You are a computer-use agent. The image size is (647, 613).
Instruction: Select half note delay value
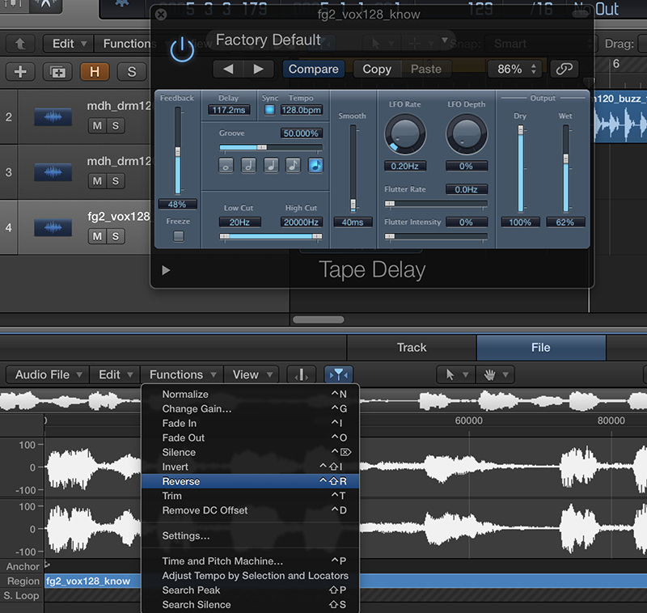(248, 166)
